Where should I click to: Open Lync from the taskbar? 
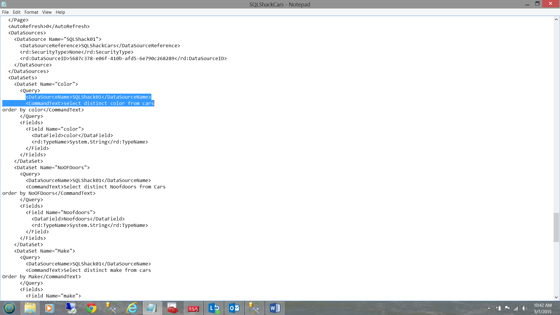(214, 308)
